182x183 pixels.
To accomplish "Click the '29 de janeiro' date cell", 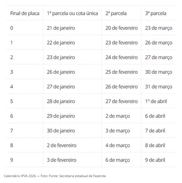I will coord(61,116).
